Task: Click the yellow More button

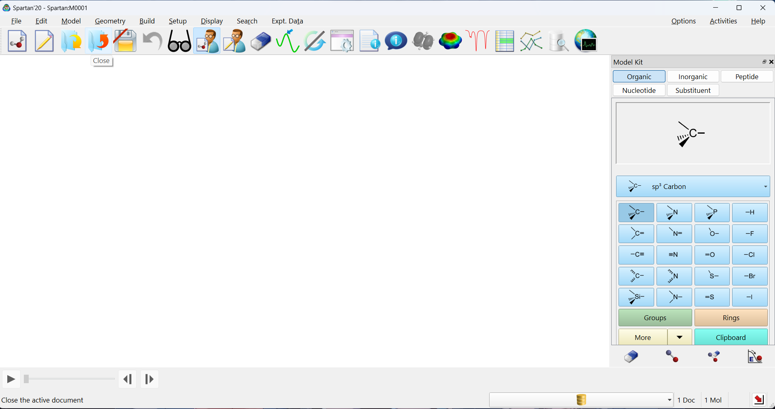Action: pyautogui.click(x=643, y=337)
